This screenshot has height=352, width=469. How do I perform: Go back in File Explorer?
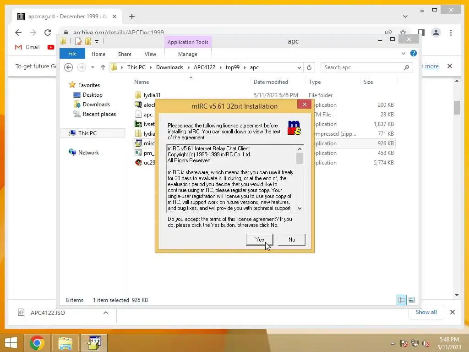(x=69, y=68)
